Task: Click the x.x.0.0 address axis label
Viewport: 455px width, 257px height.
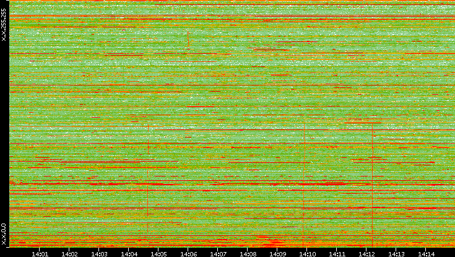Action: click(4, 234)
